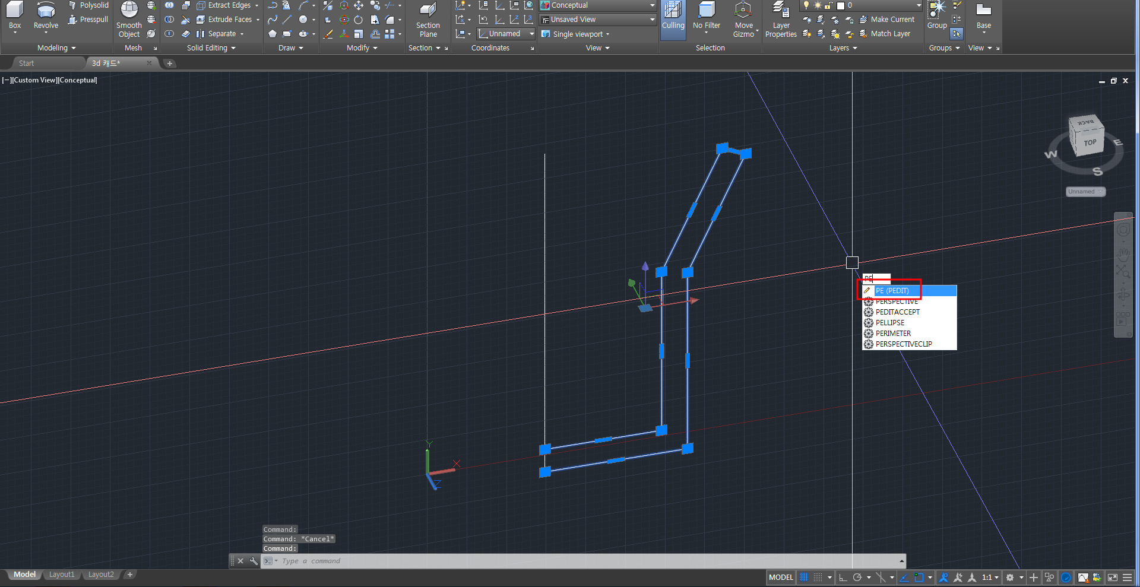Toggle hardware acceleration icon
The height and width of the screenshot is (587, 1140).
coord(1066,578)
